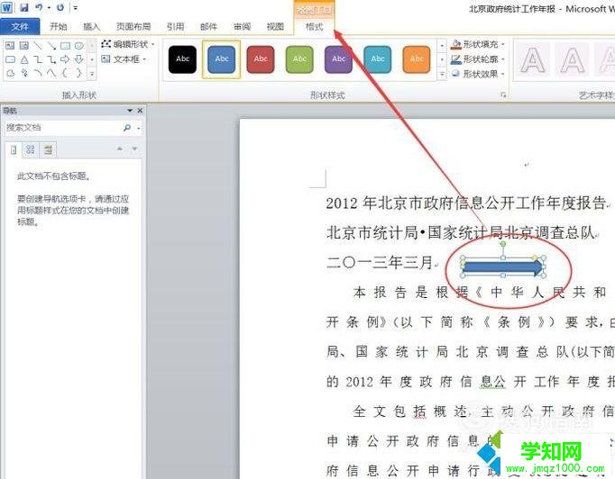Select the curve shape
Viewport: 615px width, 479px height.
(x=51, y=73)
